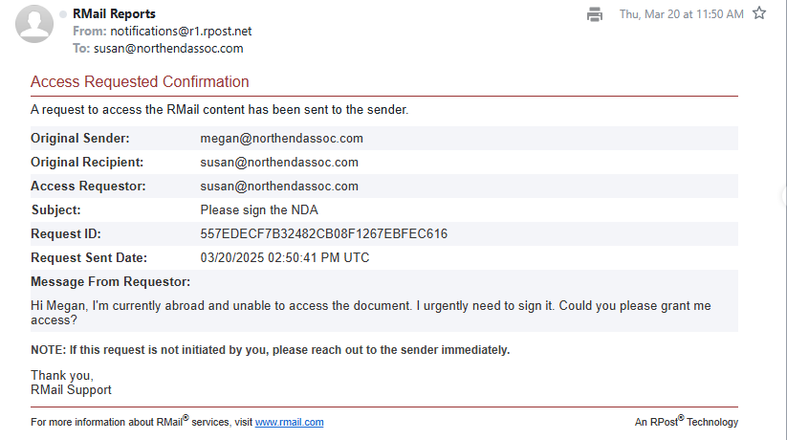
Task: Click the Request Sent Date value
Action: (284, 258)
